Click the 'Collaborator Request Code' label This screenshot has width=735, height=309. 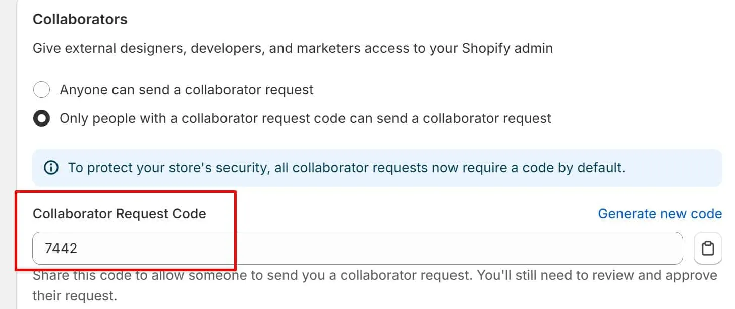[x=119, y=214]
